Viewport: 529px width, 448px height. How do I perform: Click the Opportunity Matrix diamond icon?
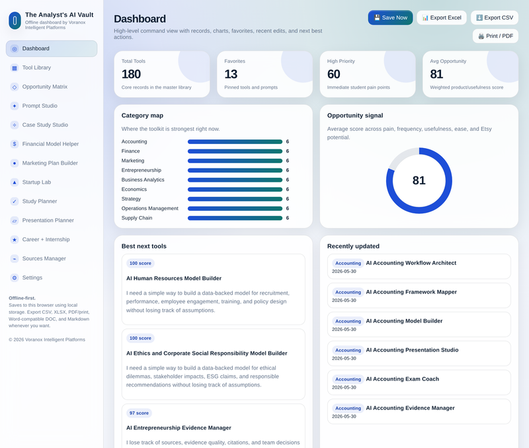[15, 87]
